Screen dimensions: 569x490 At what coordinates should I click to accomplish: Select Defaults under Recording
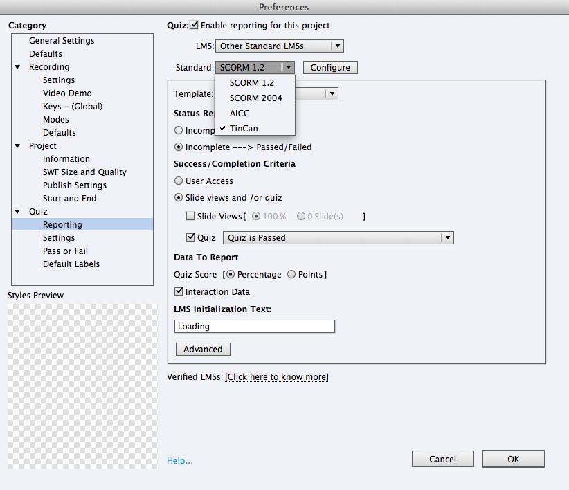[60, 133]
